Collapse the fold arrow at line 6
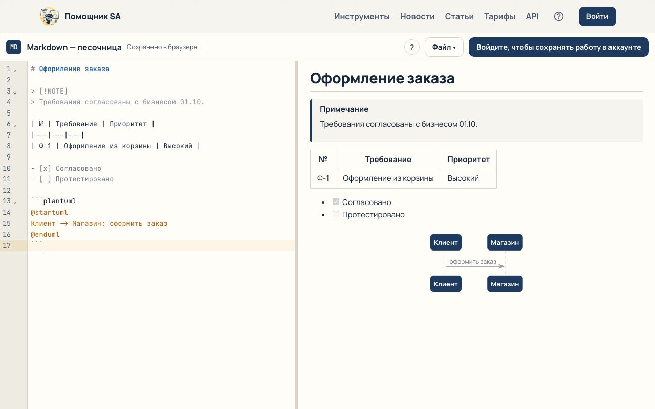This screenshot has height=409, width=655. [15, 125]
